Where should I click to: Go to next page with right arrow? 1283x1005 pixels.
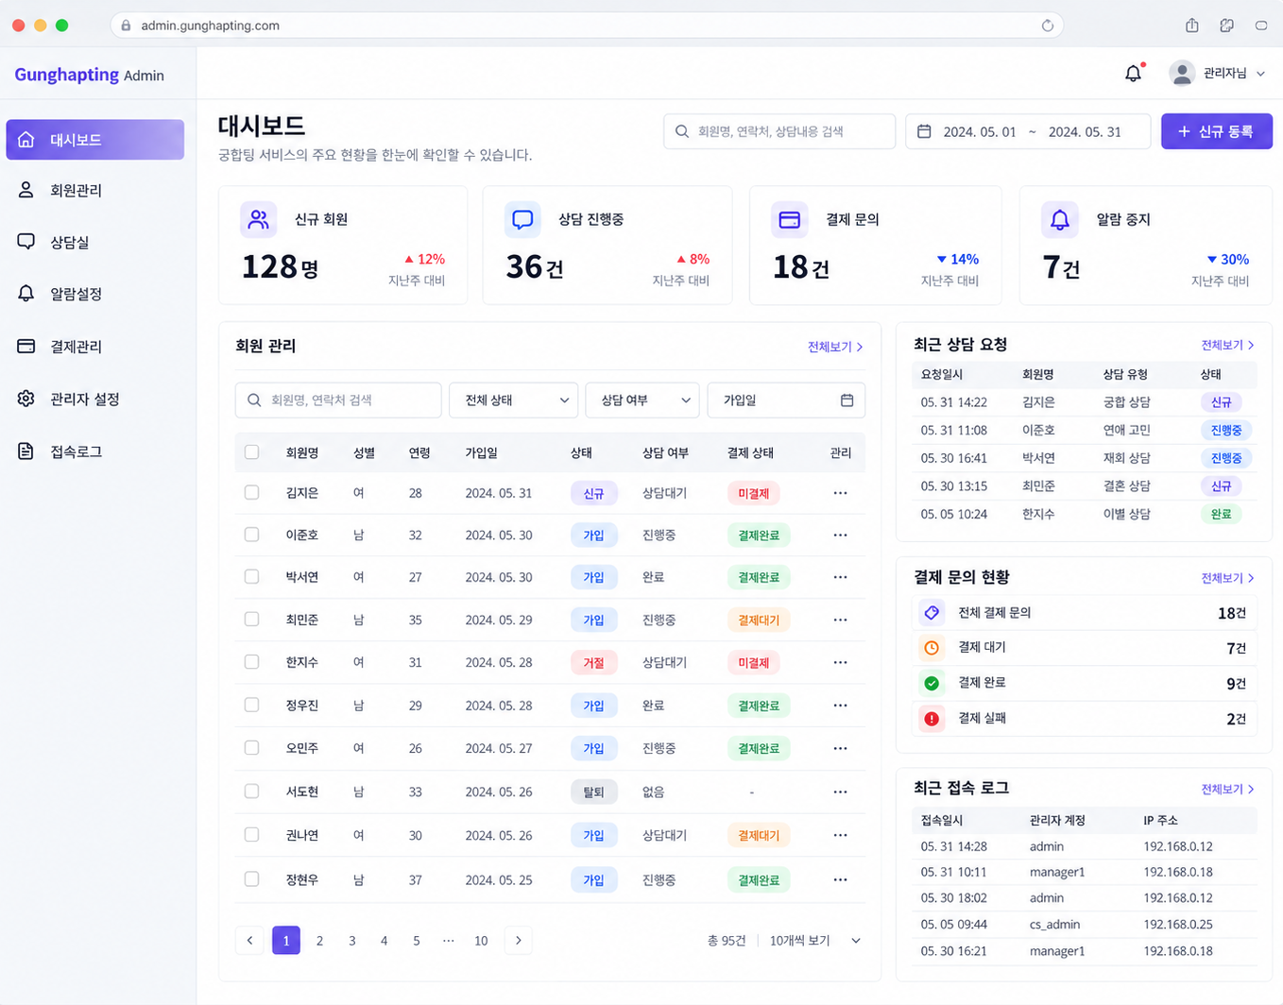click(x=518, y=940)
